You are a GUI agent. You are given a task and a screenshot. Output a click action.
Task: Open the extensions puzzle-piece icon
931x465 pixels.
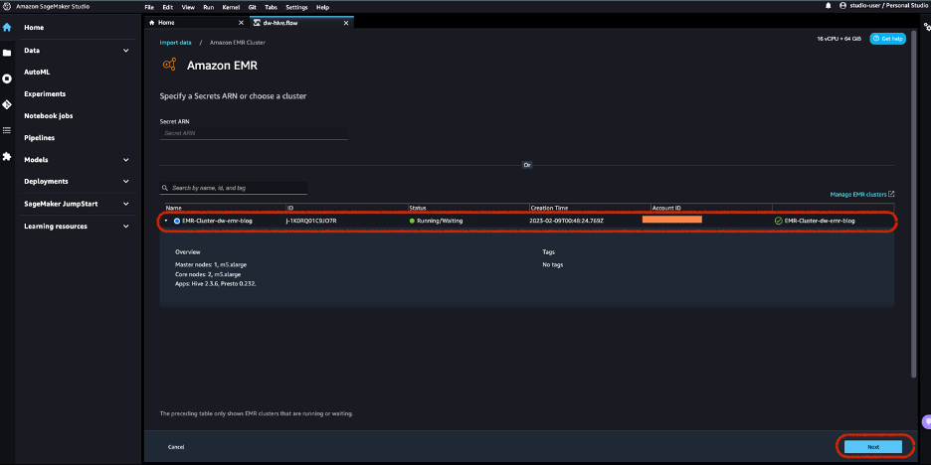point(7,156)
